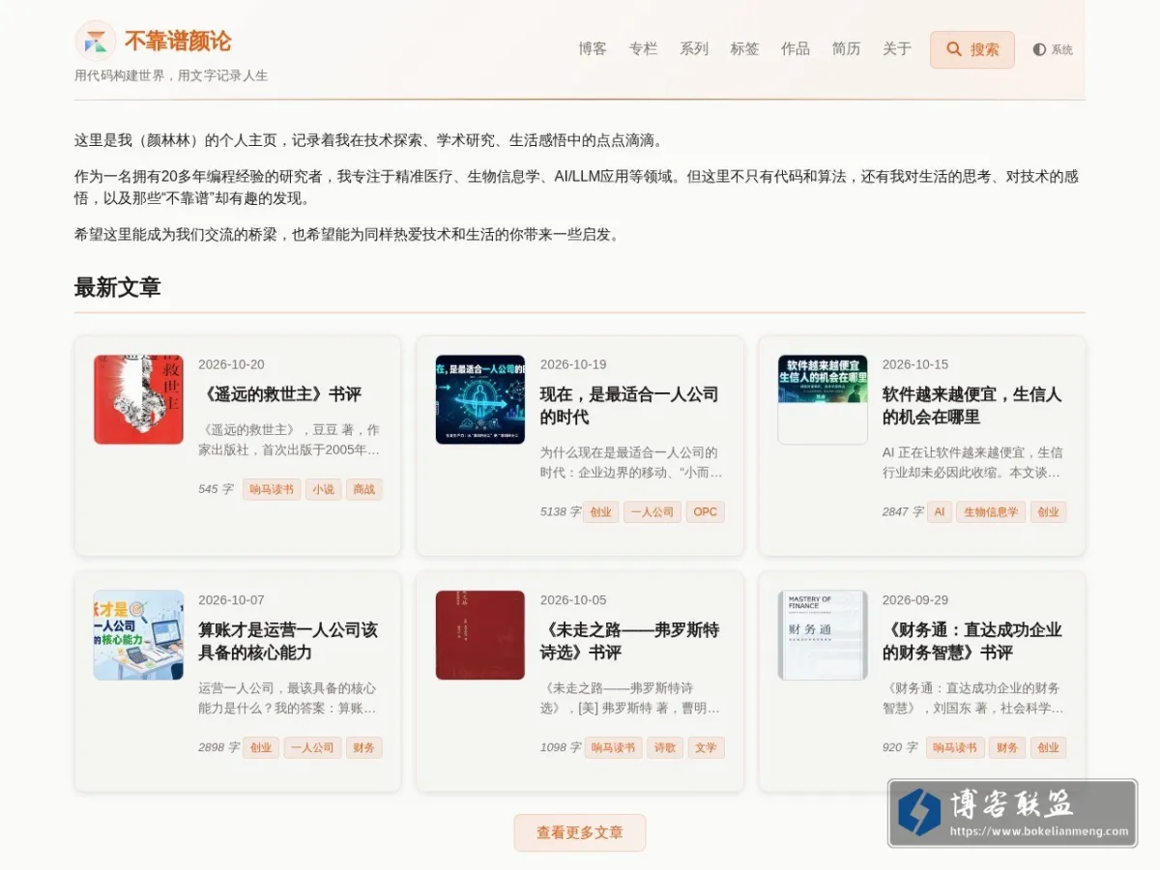Click the date 2026-09-29

[x=915, y=600]
